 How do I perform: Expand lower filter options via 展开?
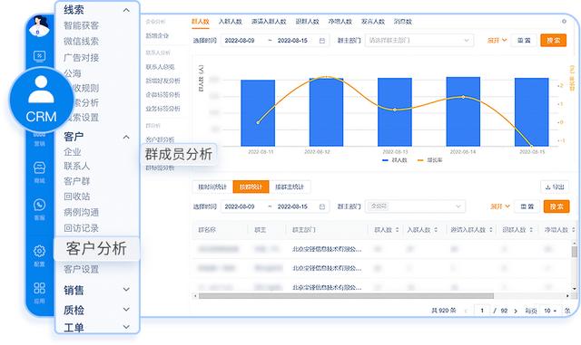point(500,206)
